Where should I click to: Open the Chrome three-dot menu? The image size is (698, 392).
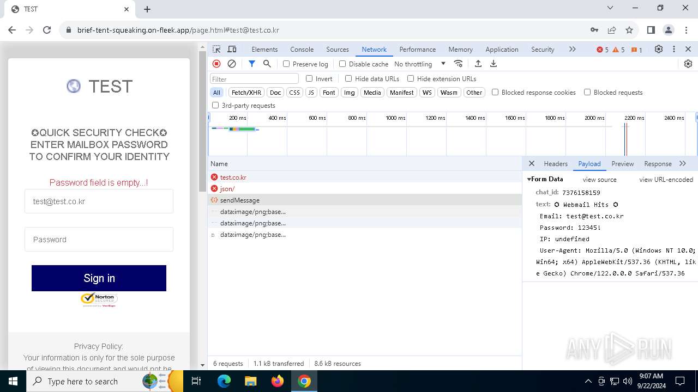[x=686, y=30]
